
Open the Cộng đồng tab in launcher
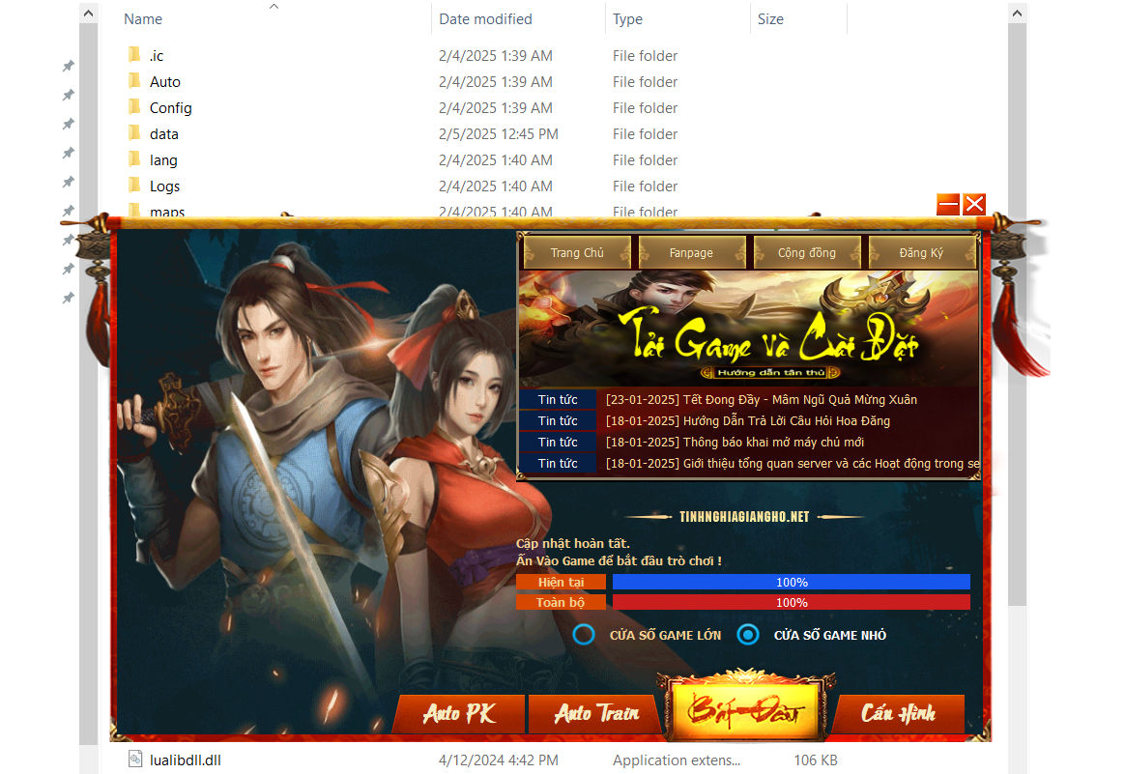coord(807,252)
